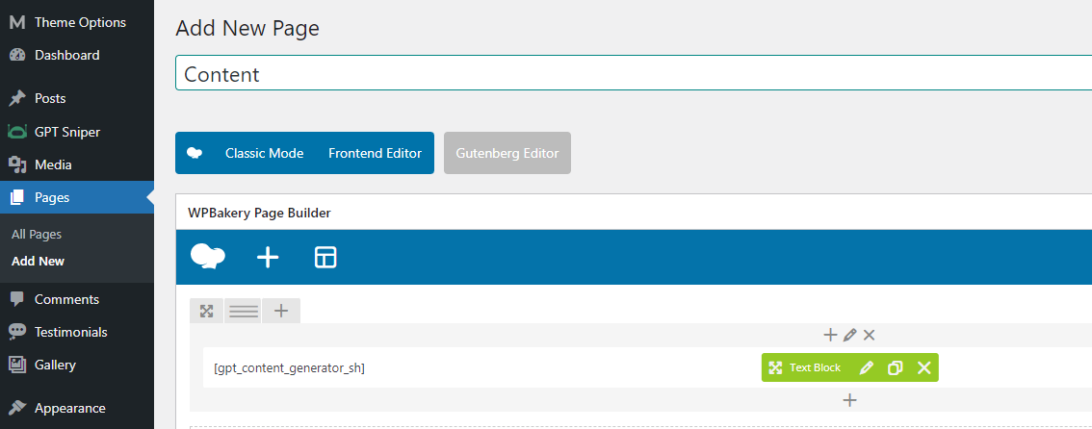Viewport: 1092px width, 429px height.
Task: Append element with plus below text block
Action: point(849,400)
